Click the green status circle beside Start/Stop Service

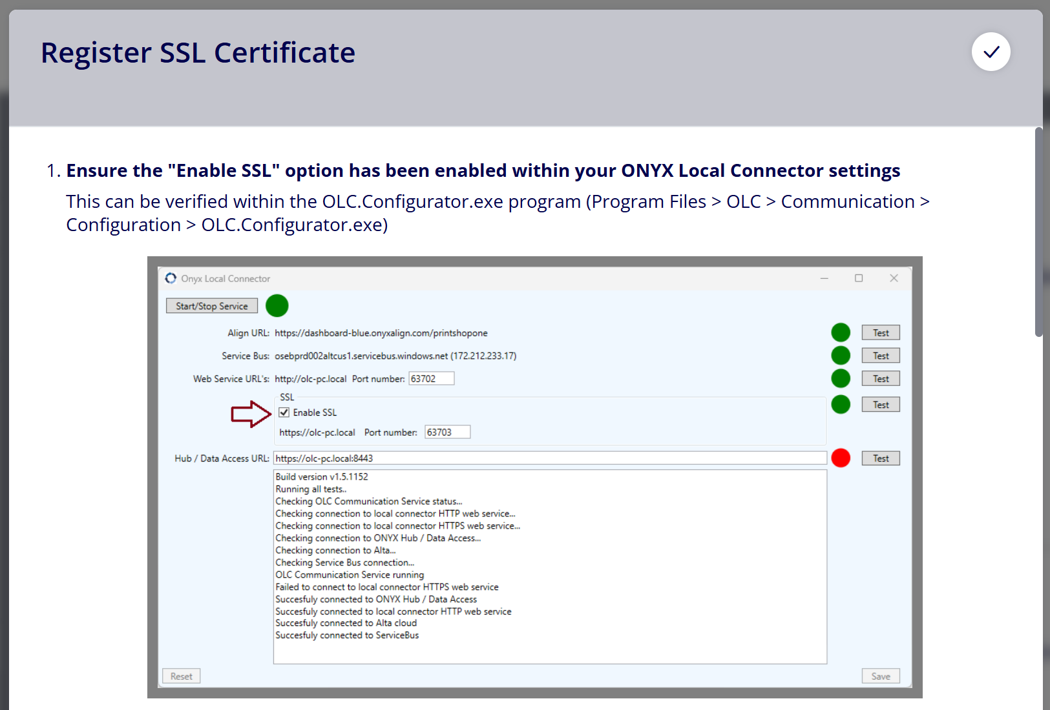277,306
